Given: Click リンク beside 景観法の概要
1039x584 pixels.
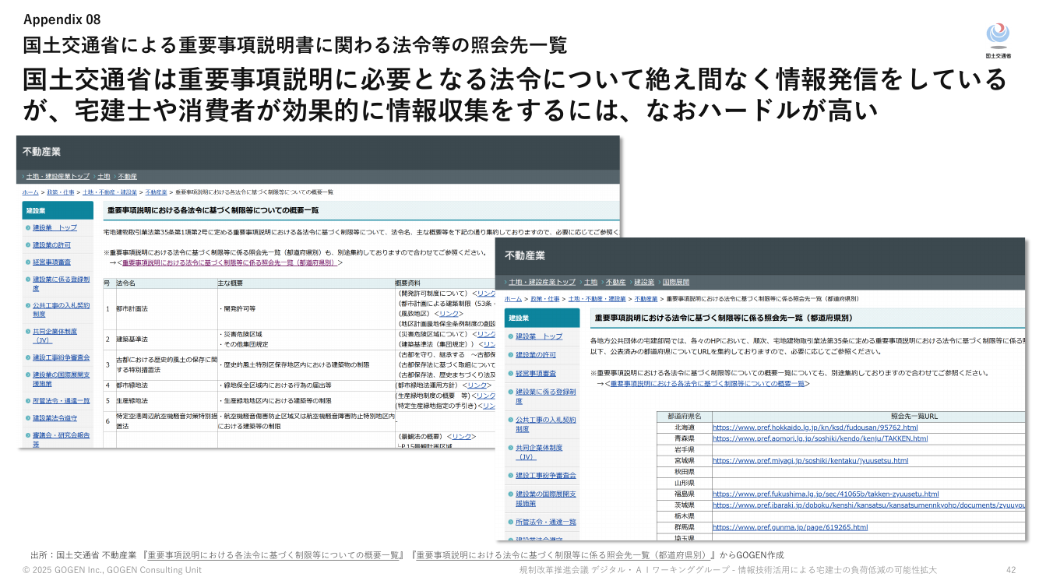Looking at the screenshot, I should point(462,436).
